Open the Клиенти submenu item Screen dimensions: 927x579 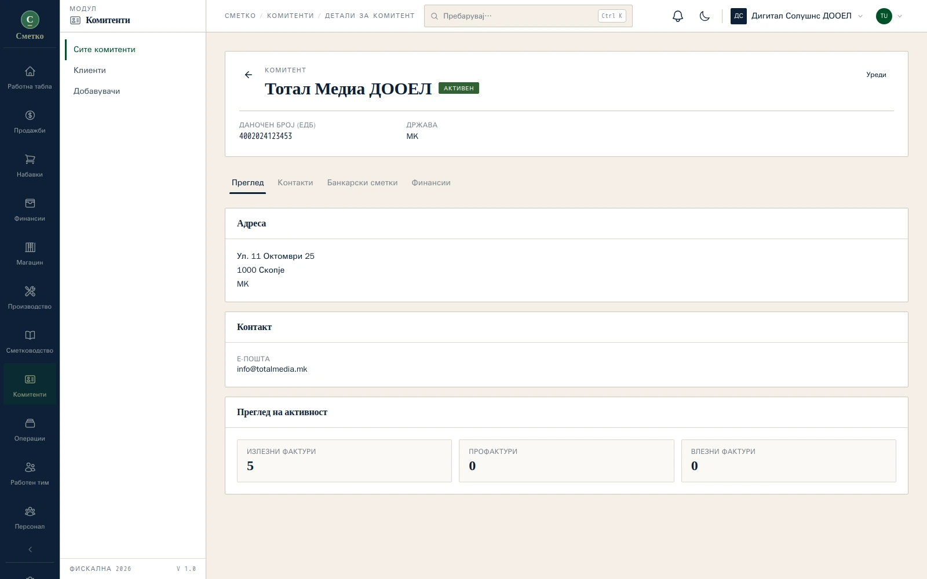tap(133, 71)
